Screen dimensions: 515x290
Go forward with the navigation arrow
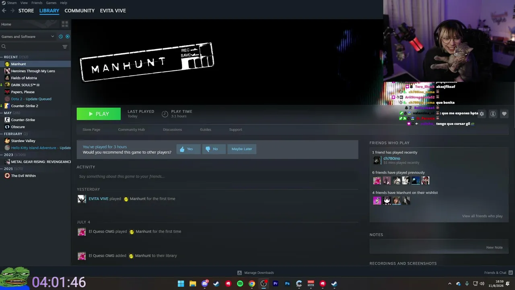pyautogui.click(x=12, y=10)
